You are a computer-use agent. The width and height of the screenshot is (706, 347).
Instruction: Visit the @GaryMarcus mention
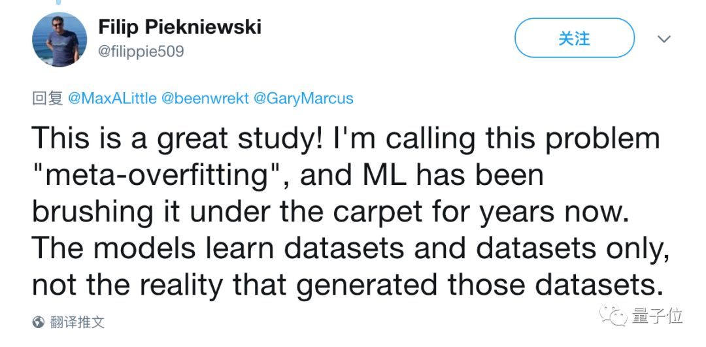click(x=303, y=99)
